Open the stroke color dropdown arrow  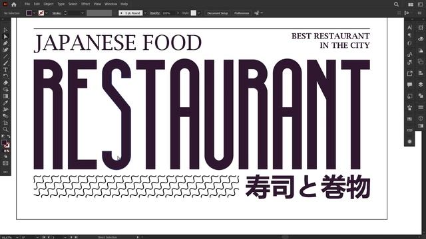point(47,13)
